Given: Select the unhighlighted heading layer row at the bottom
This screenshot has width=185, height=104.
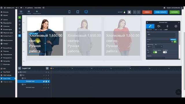Looking at the screenshot, I should [34, 88].
